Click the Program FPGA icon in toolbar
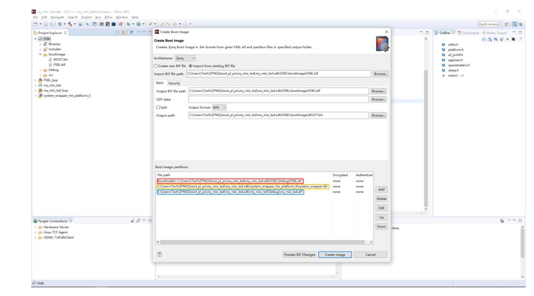 pyautogui.click(x=102, y=24)
